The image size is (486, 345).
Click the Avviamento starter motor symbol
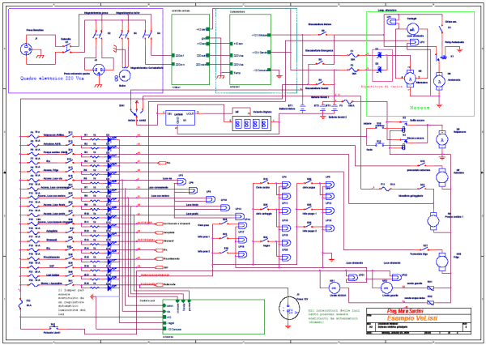pos(439,82)
